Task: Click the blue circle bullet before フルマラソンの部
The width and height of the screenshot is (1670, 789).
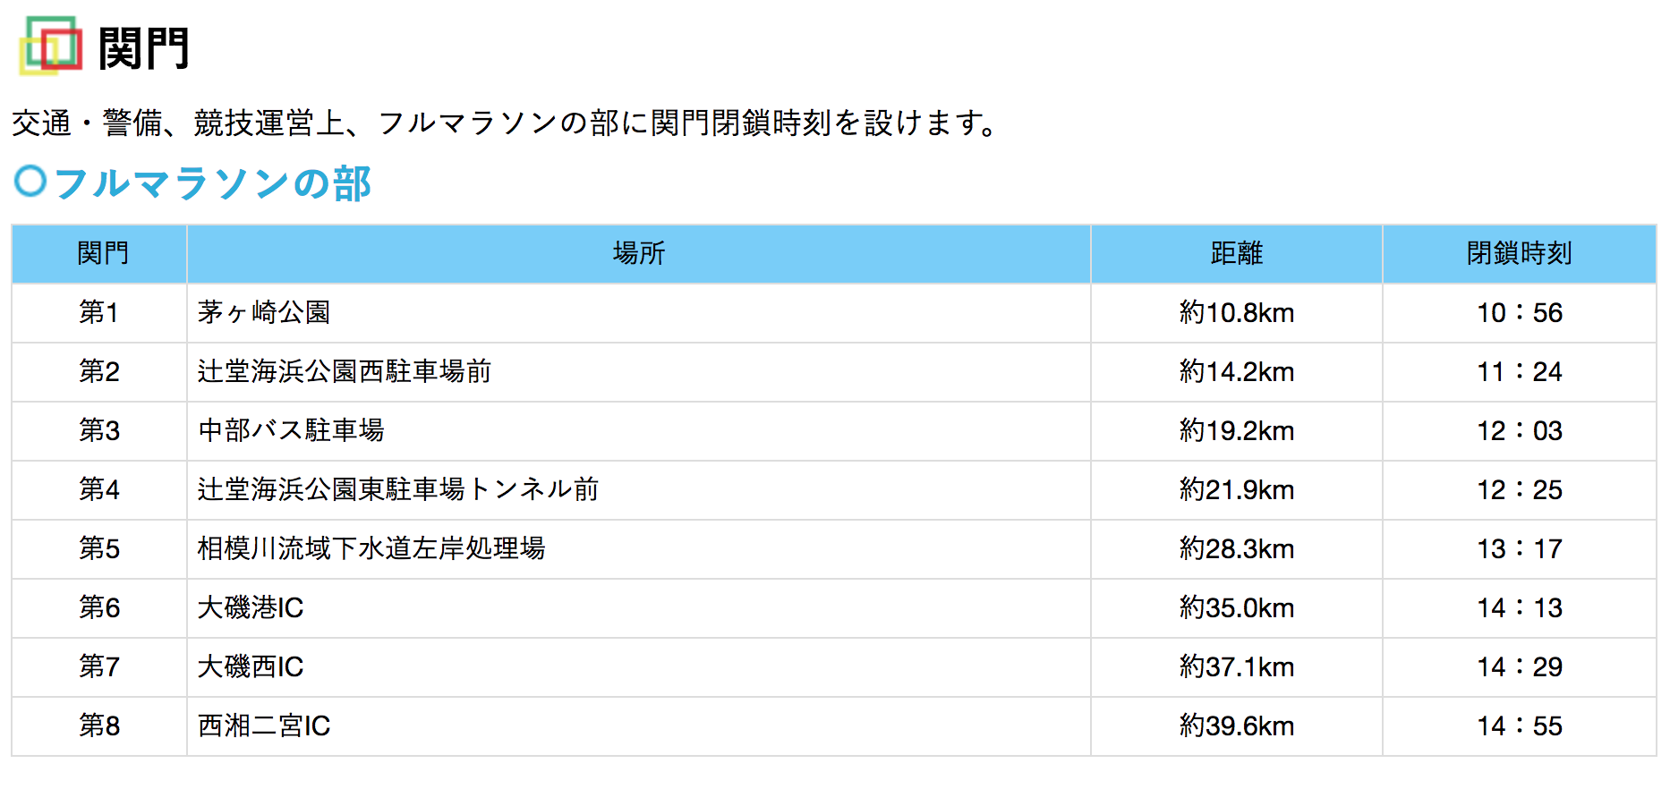Action: [x=30, y=182]
